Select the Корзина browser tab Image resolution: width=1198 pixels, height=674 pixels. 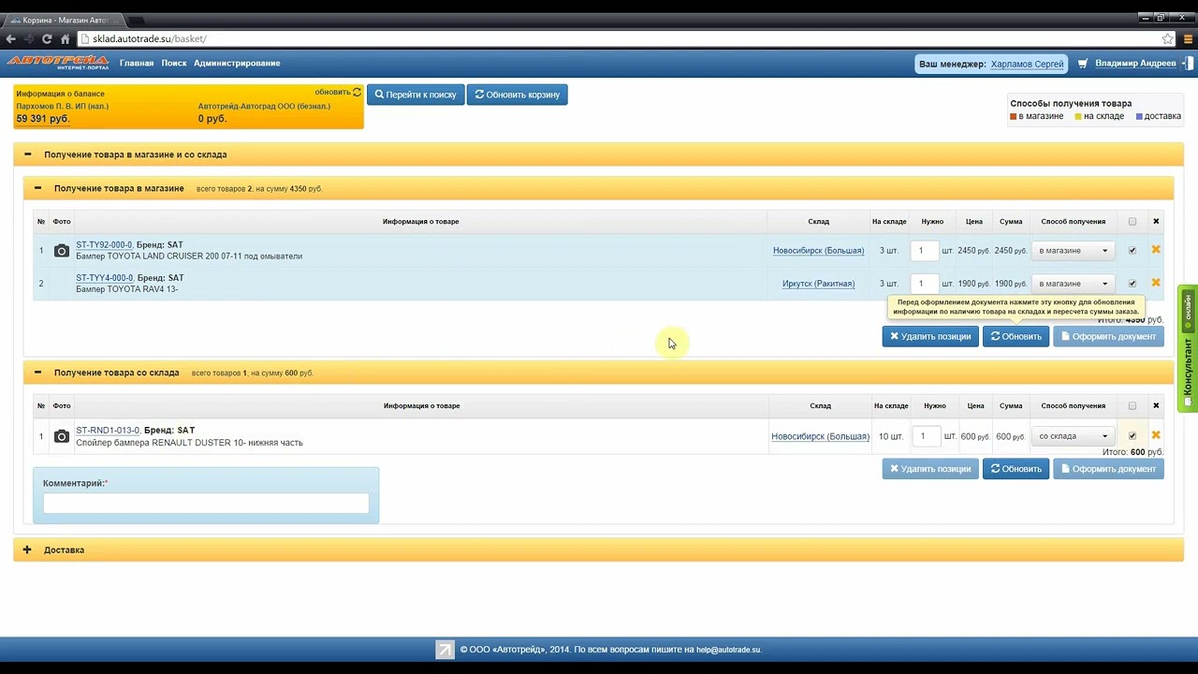64,20
